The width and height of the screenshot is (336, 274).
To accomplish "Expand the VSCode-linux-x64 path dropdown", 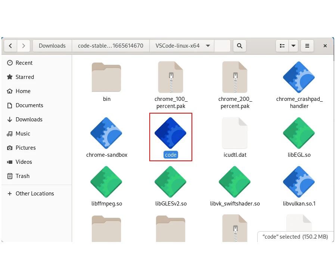I will (x=208, y=46).
